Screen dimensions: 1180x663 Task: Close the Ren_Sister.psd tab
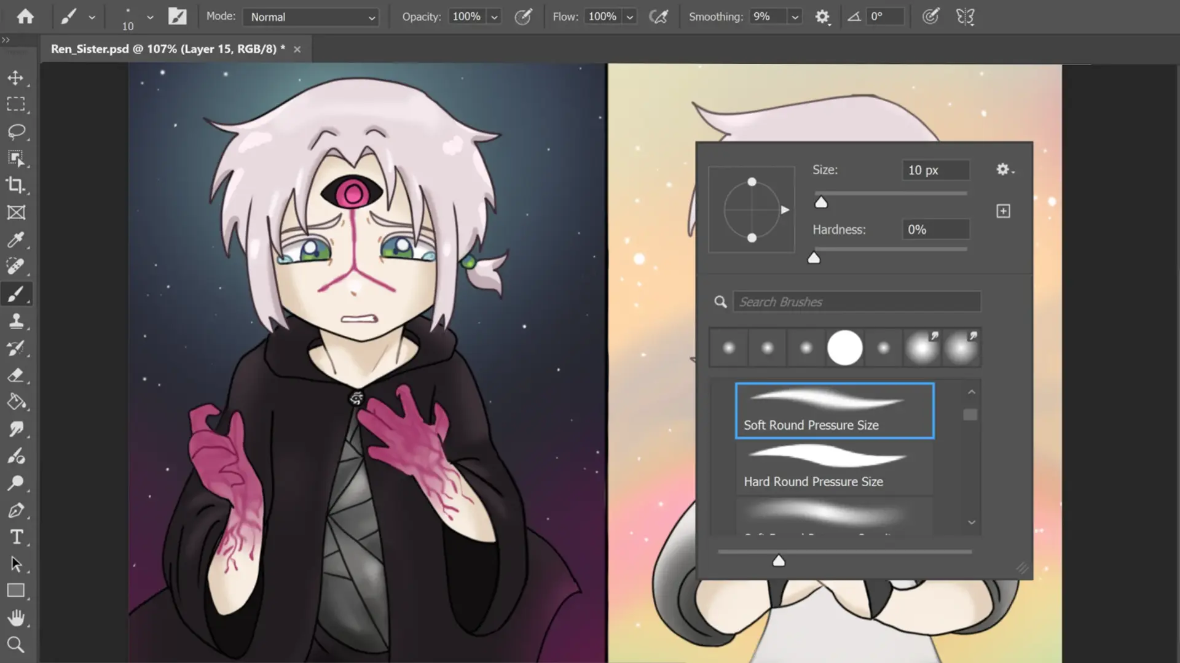point(297,49)
